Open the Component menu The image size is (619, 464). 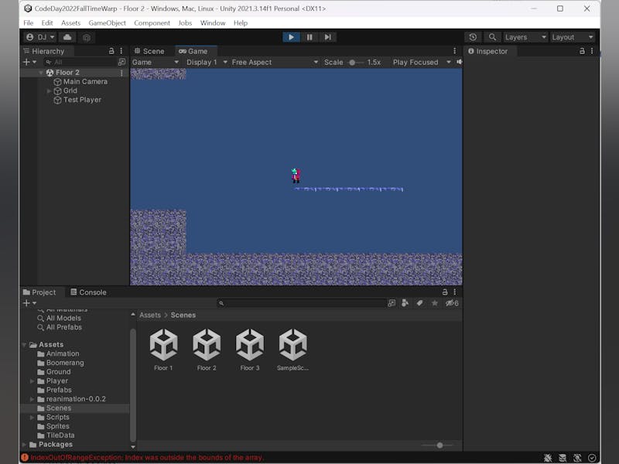152,23
